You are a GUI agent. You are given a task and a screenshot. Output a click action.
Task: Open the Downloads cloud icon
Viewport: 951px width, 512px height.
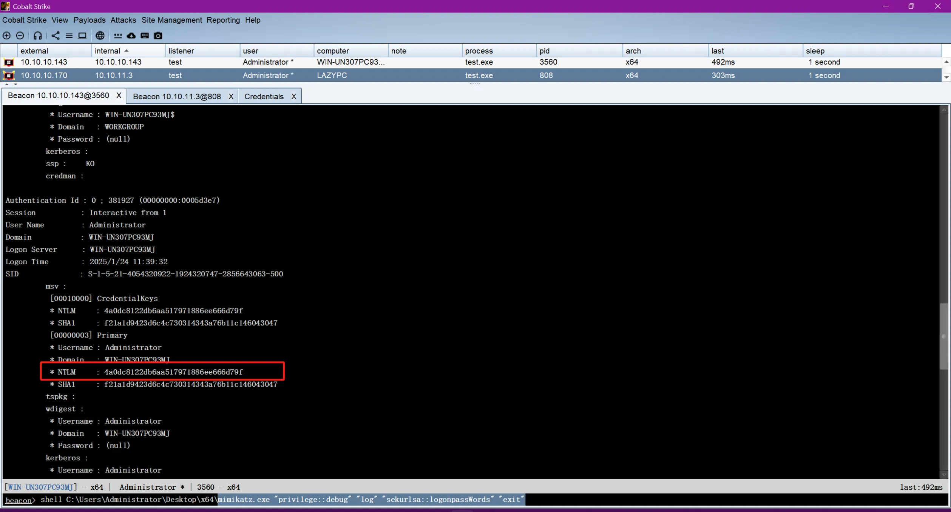(131, 35)
